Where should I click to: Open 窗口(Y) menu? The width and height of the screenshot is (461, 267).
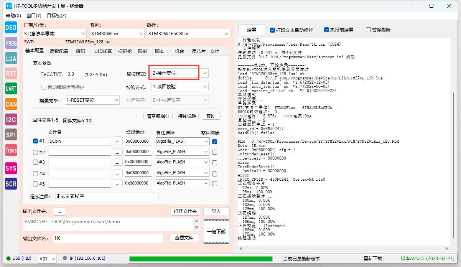(34, 16)
